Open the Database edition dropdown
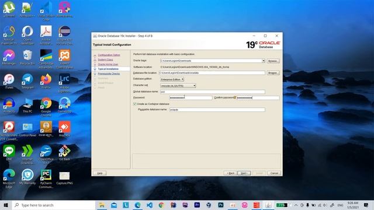This screenshot has width=374, height=210. click(172, 79)
